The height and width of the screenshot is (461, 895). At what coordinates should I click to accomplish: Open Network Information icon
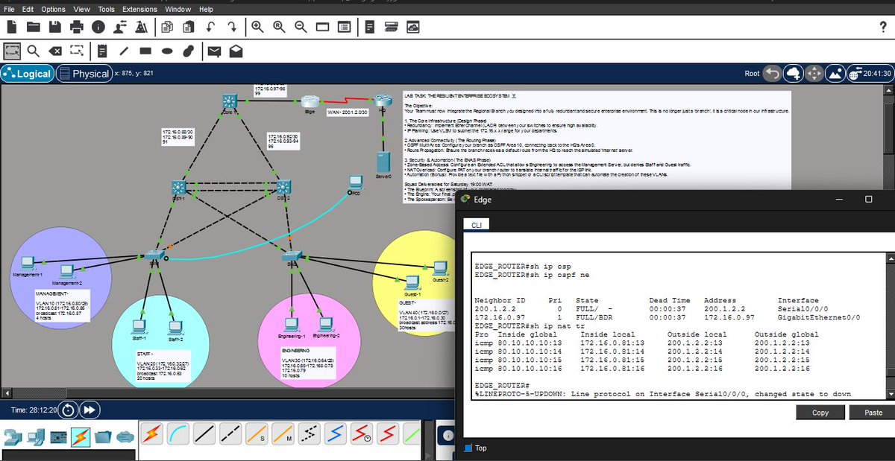pyautogui.click(x=98, y=27)
